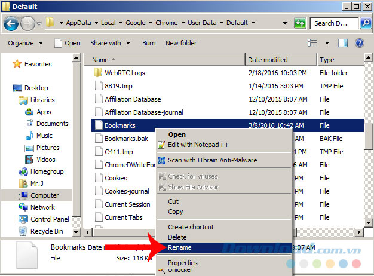Screen dimensions: 374x276
Task: Click the Back navigation arrow button
Action: 11,24
